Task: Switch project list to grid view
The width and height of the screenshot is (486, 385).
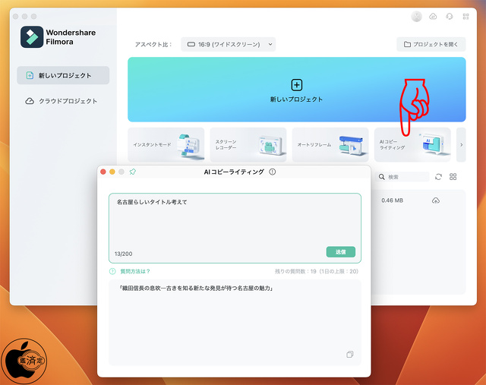Action: pos(453,177)
